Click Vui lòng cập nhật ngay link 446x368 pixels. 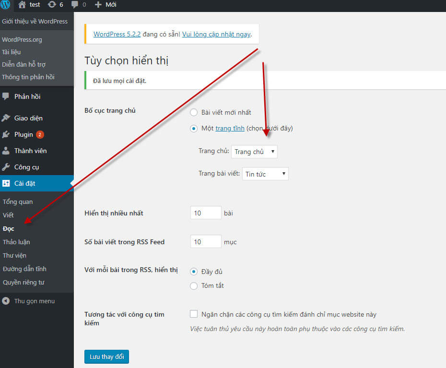[216, 35]
